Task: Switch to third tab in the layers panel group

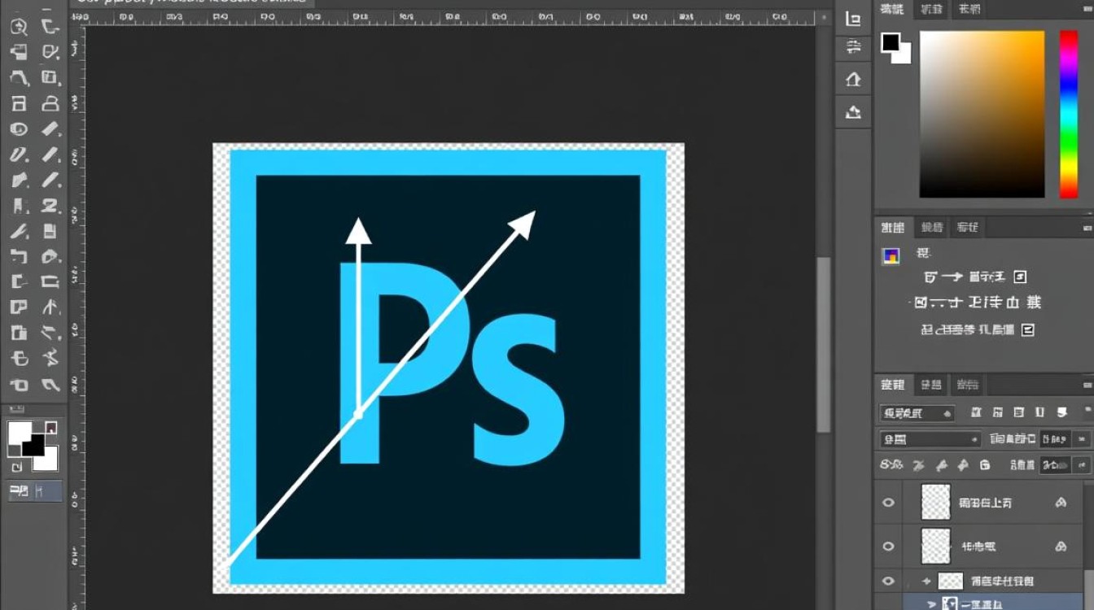Action: (967, 385)
